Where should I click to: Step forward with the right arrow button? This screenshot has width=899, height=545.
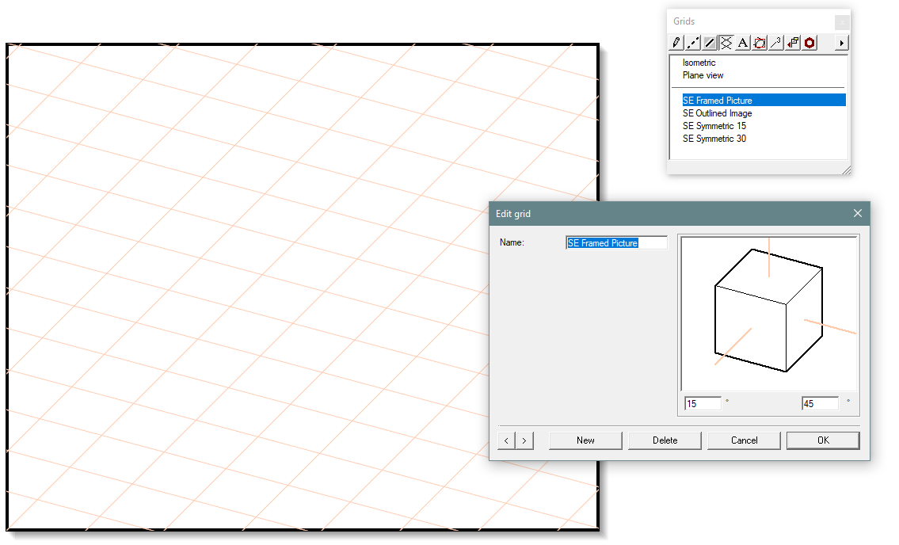pyautogui.click(x=524, y=440)
